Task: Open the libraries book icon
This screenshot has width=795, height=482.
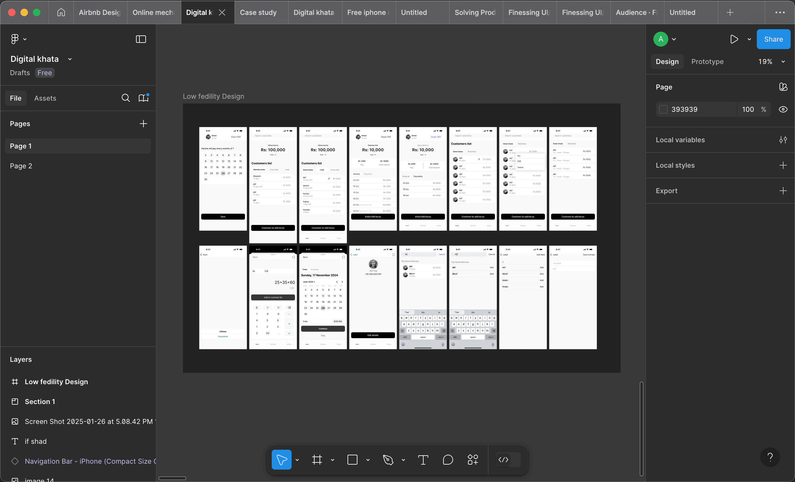Action: pyautogui.click(x=143, y=98)
